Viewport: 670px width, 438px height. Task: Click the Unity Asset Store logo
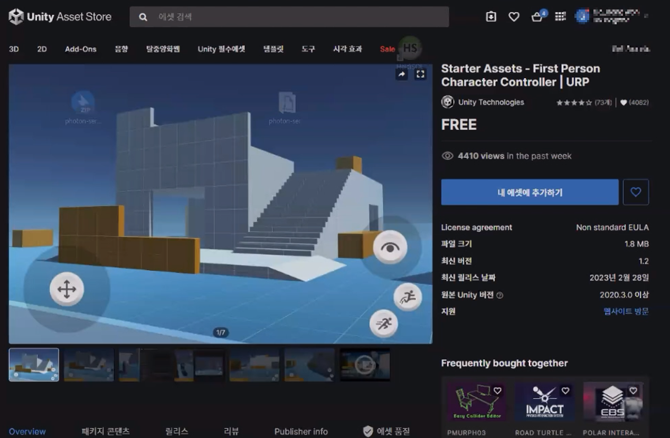tap(60, 17)
